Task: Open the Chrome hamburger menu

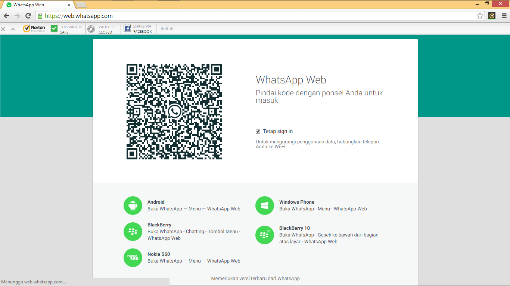Action: 504,16
